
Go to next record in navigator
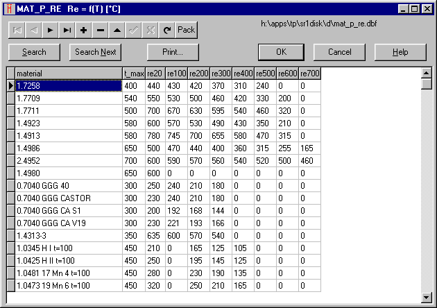tap(50, 30)
